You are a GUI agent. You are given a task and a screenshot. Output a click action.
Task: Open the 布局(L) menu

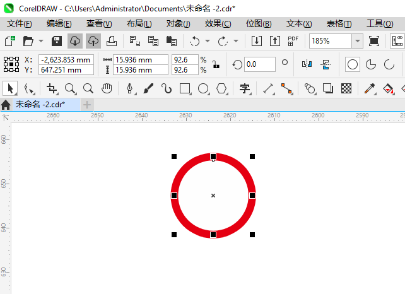click(x=139, y=24)
